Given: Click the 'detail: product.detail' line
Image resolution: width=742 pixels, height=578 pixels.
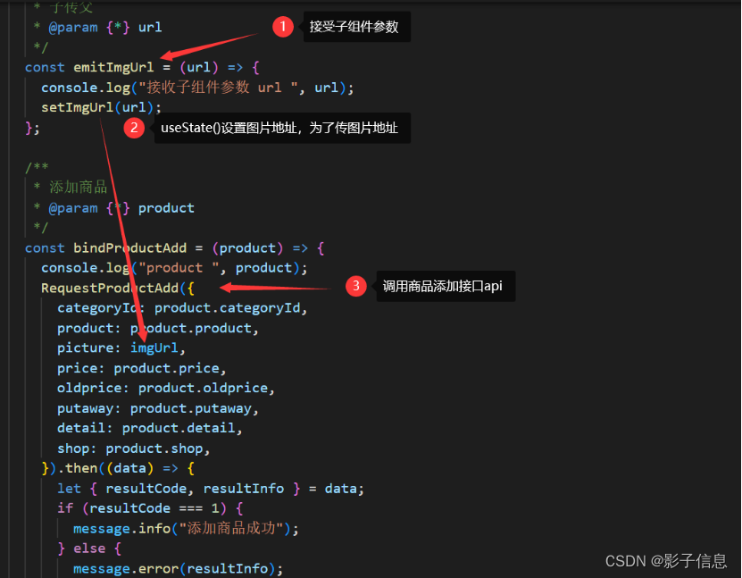Looking at the screenshot, I should [150, 428].
